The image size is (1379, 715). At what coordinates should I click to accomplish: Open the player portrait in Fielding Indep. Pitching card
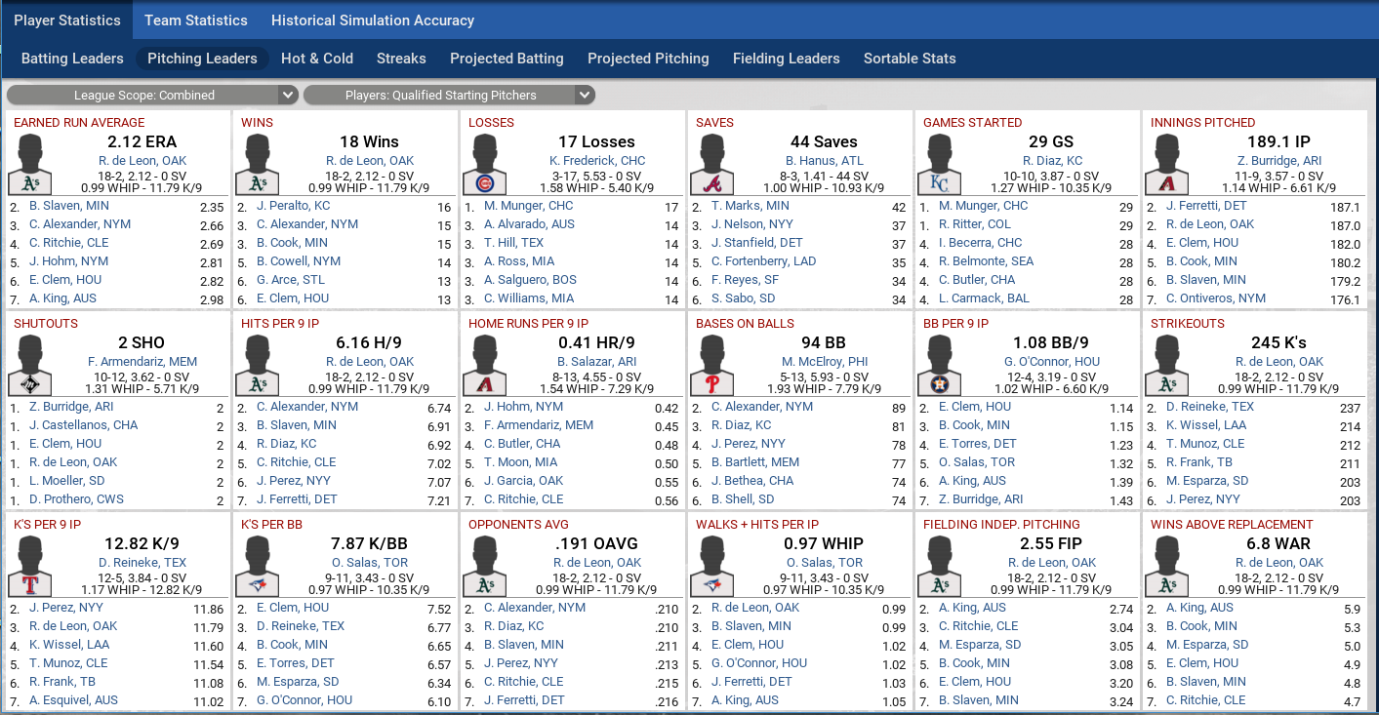click(939, 566)
